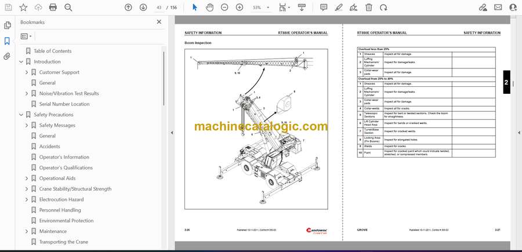
Task: Click the Save file icon
Action: pyautogui.click(x=8, y=8)
